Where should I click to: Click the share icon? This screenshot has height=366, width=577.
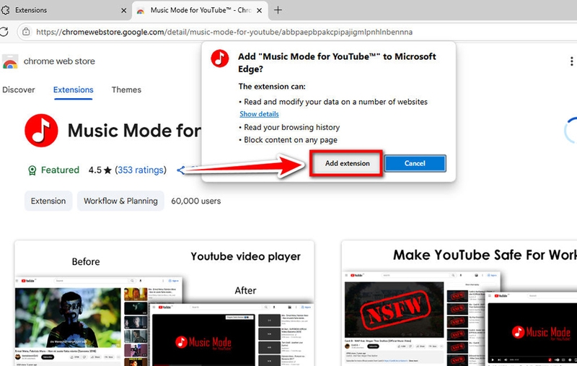point(181,170)
